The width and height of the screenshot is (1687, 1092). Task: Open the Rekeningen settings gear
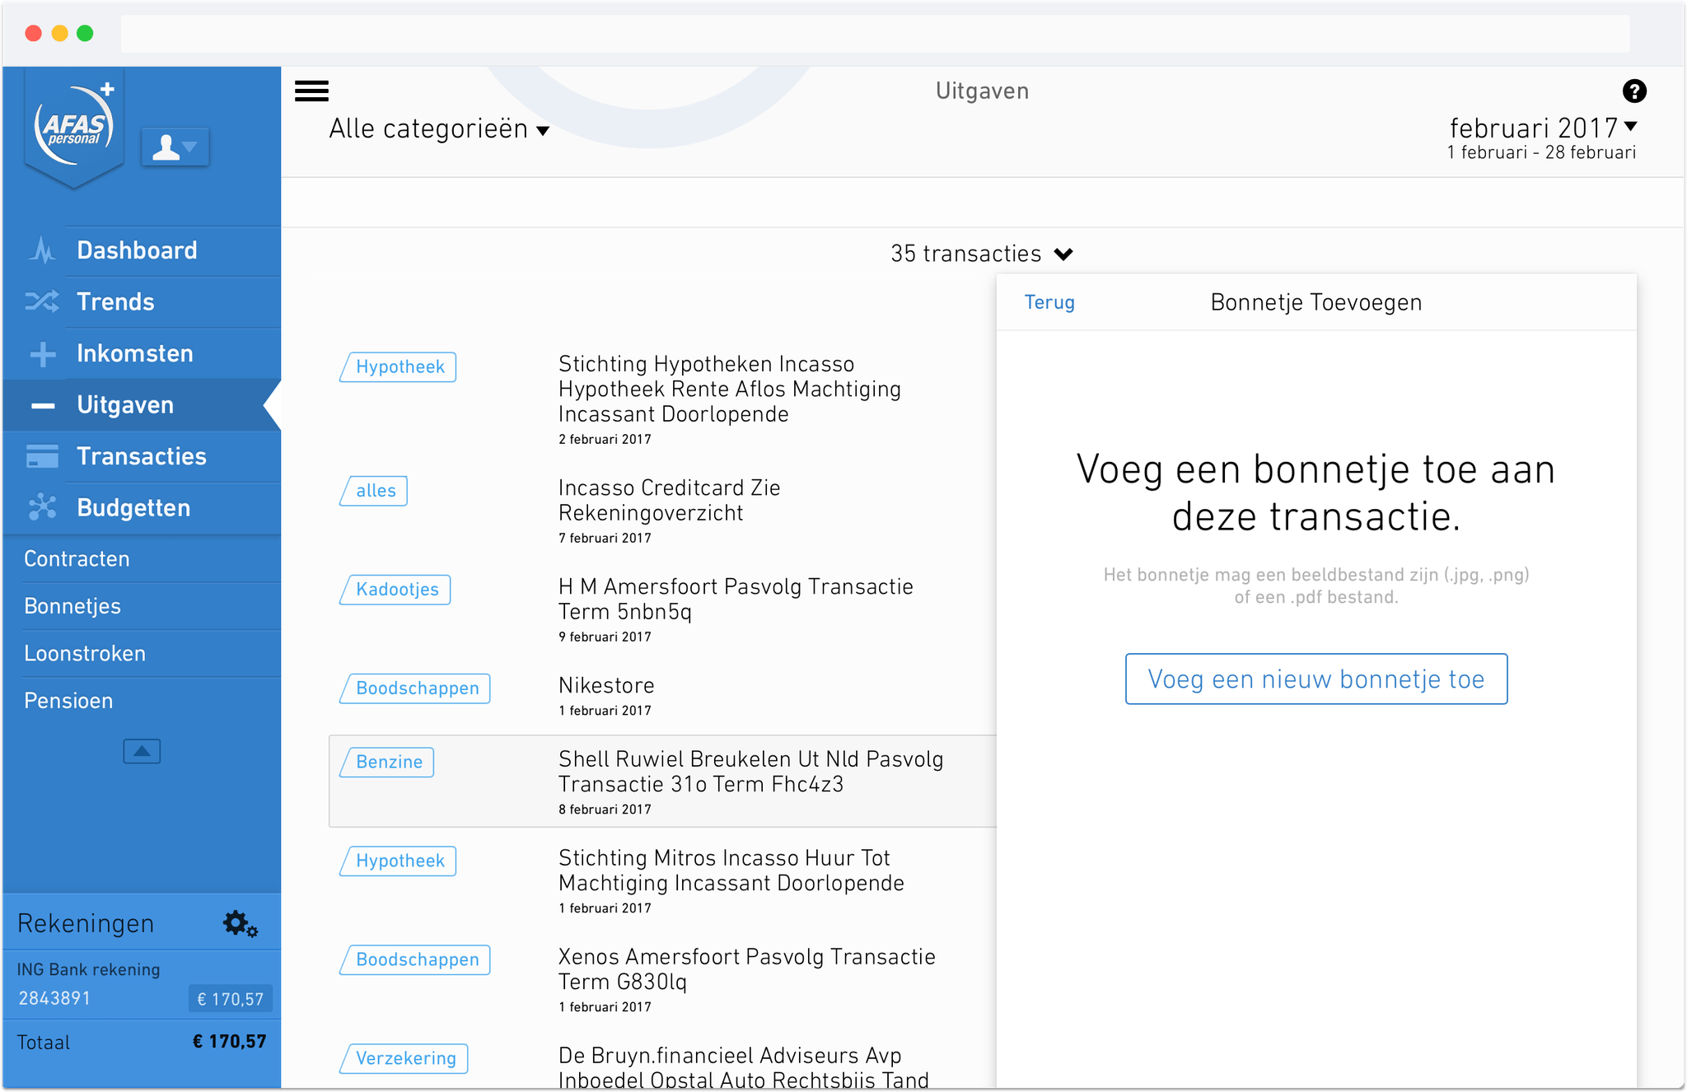pyautogui.click(x=238, y=923)
